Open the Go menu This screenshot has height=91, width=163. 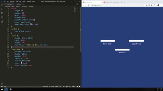point(20,1)
